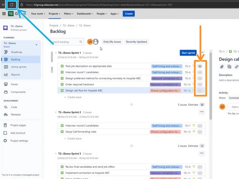
Task: Open issue Setup Call forwarding rules
Action: (x=81, y=132)
